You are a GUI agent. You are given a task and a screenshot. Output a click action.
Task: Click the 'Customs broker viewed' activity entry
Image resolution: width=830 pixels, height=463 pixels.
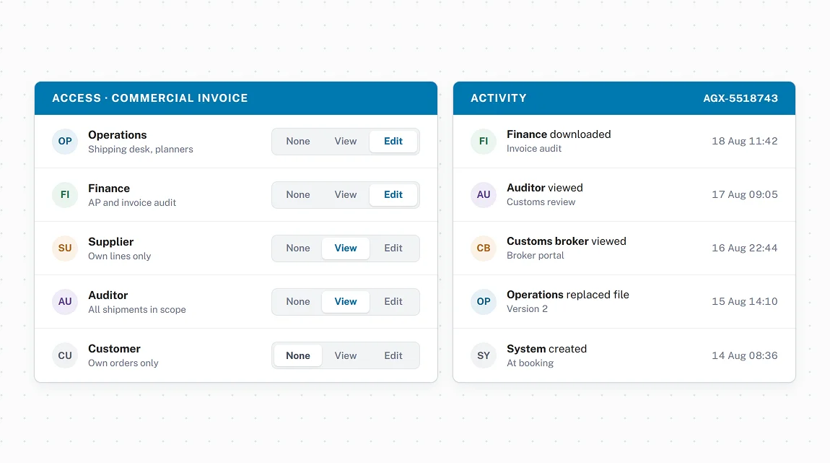coord(624,248)
